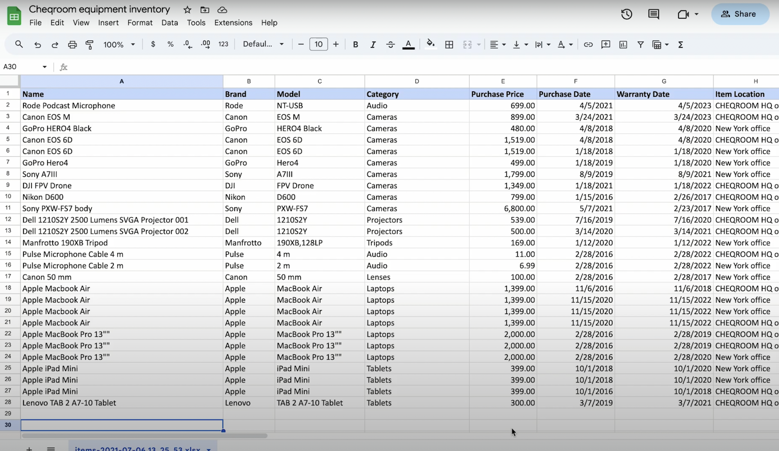The image size is (779, 451).
Task: Click the borders/grid toggle icon
Action: coord(449,44)
